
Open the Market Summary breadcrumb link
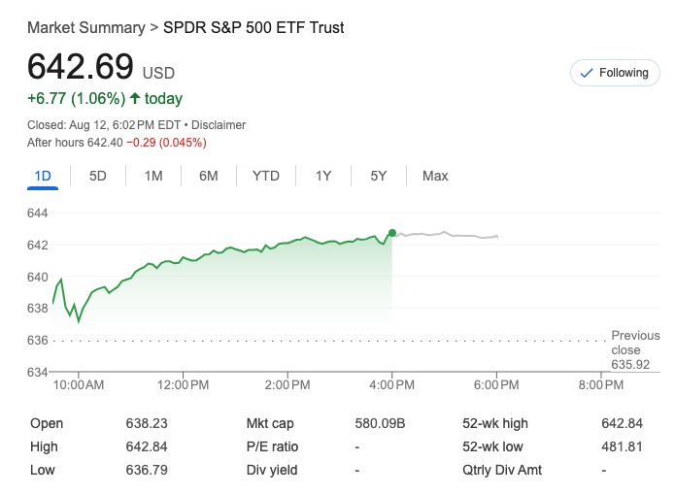[x=85, y=27]
